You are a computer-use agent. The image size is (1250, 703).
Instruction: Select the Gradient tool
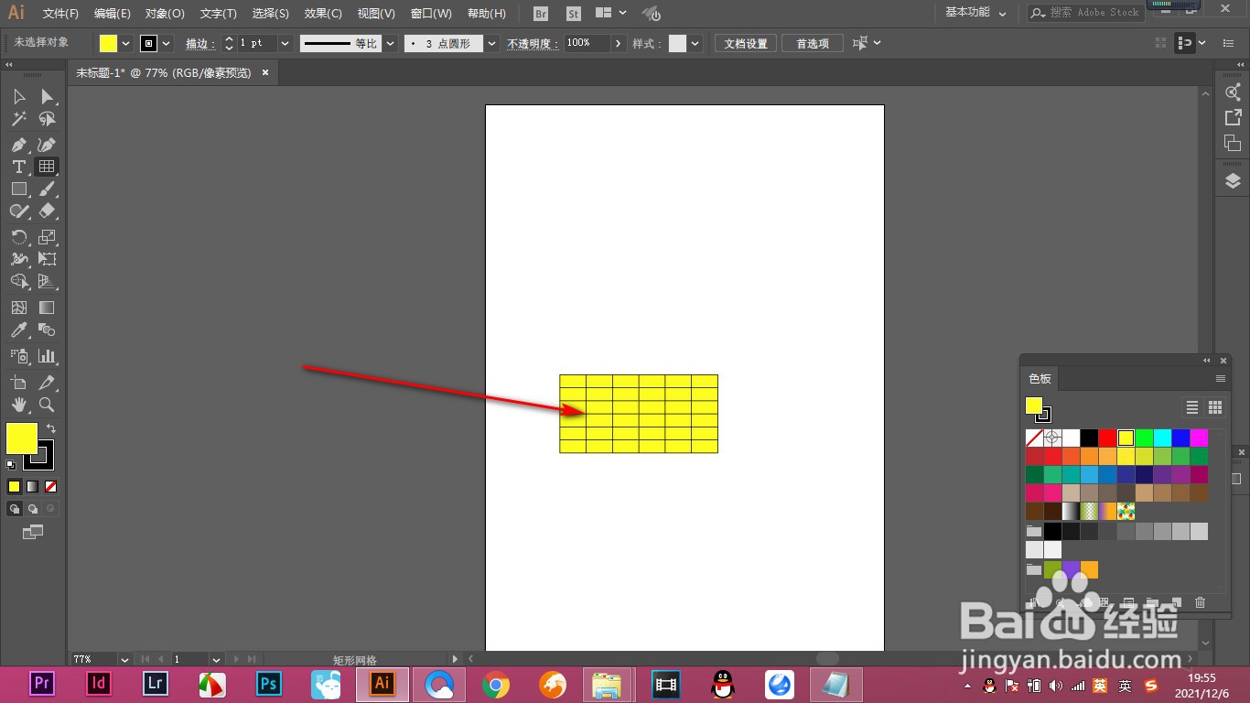tap(48, 308)
